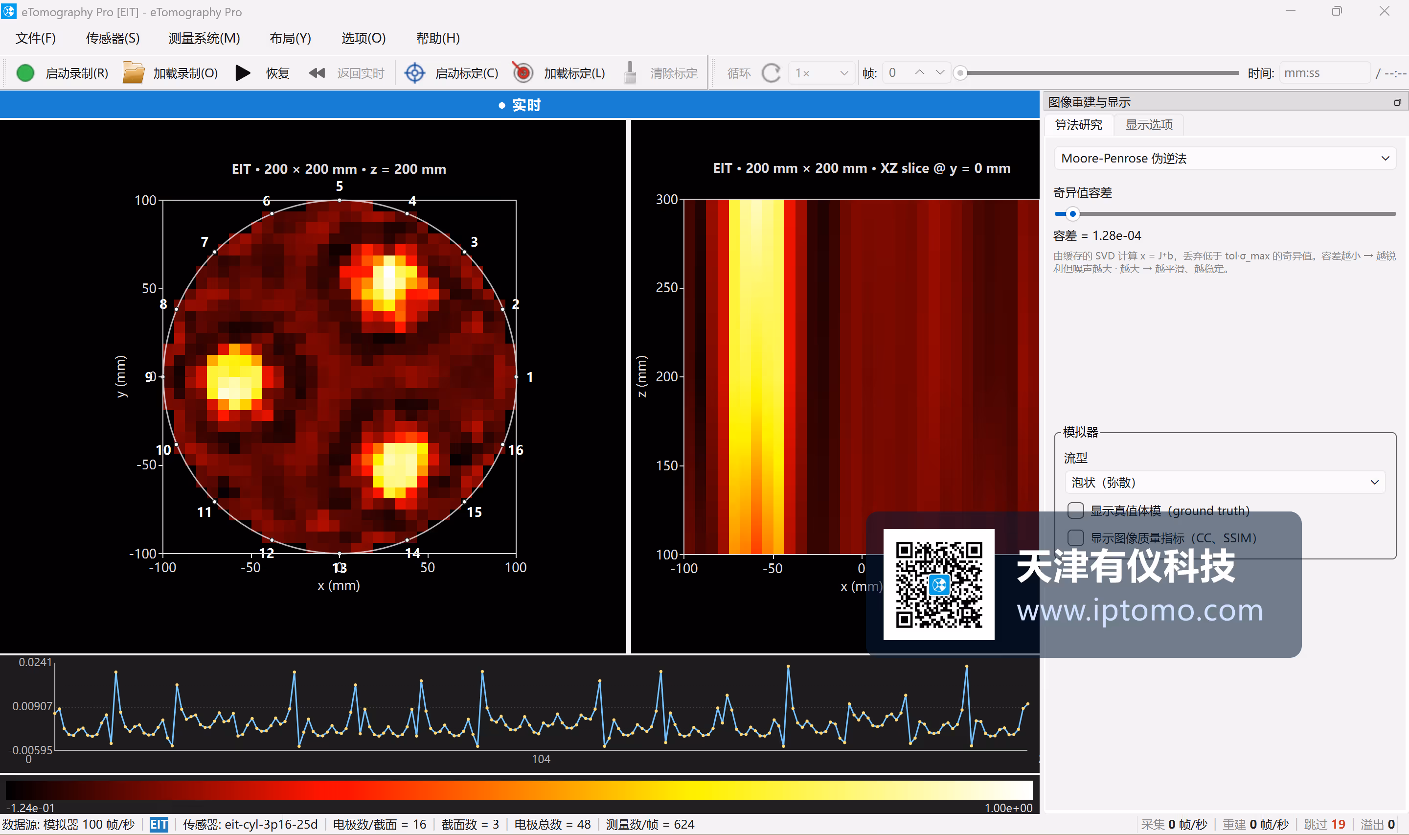Click the green start recording icon

pos(25,73)
